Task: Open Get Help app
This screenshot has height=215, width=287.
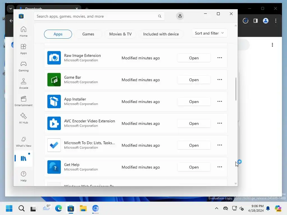Action: [x=194, y=167]
